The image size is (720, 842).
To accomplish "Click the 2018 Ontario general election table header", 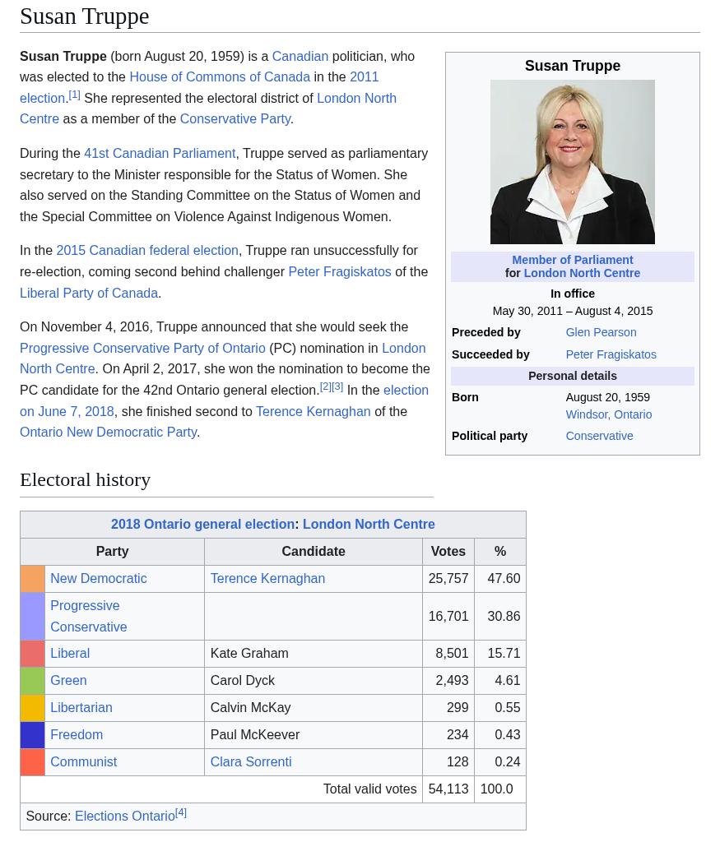I will (x=202, y=525).
